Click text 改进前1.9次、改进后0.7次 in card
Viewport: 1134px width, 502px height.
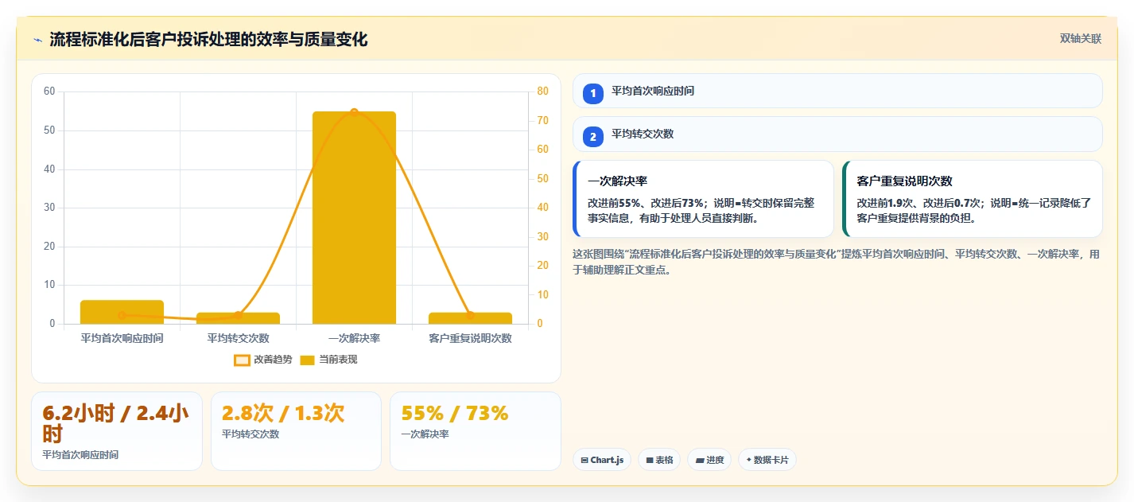coord(918,203)
